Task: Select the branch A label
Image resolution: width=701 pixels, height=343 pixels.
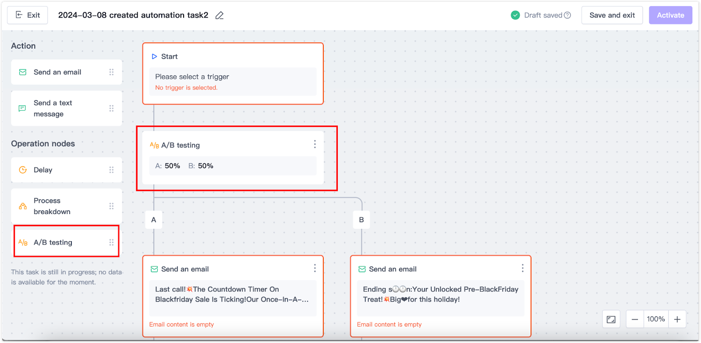Action: [x=154, y=220]
